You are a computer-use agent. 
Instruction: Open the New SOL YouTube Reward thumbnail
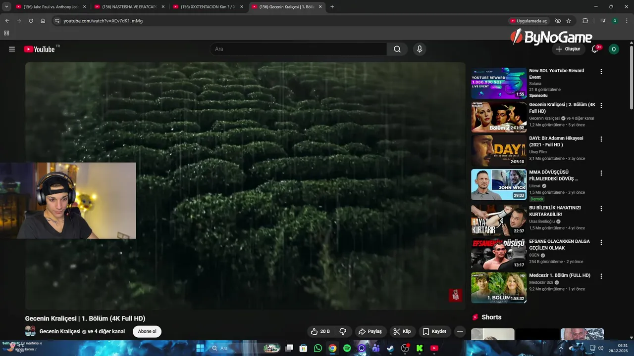pyautogui.click(x=499, y=83)
